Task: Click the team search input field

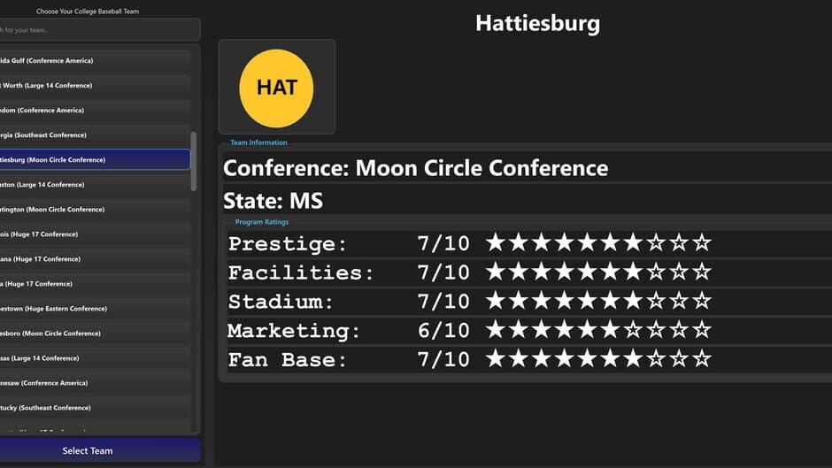Action: click(97, 30)
